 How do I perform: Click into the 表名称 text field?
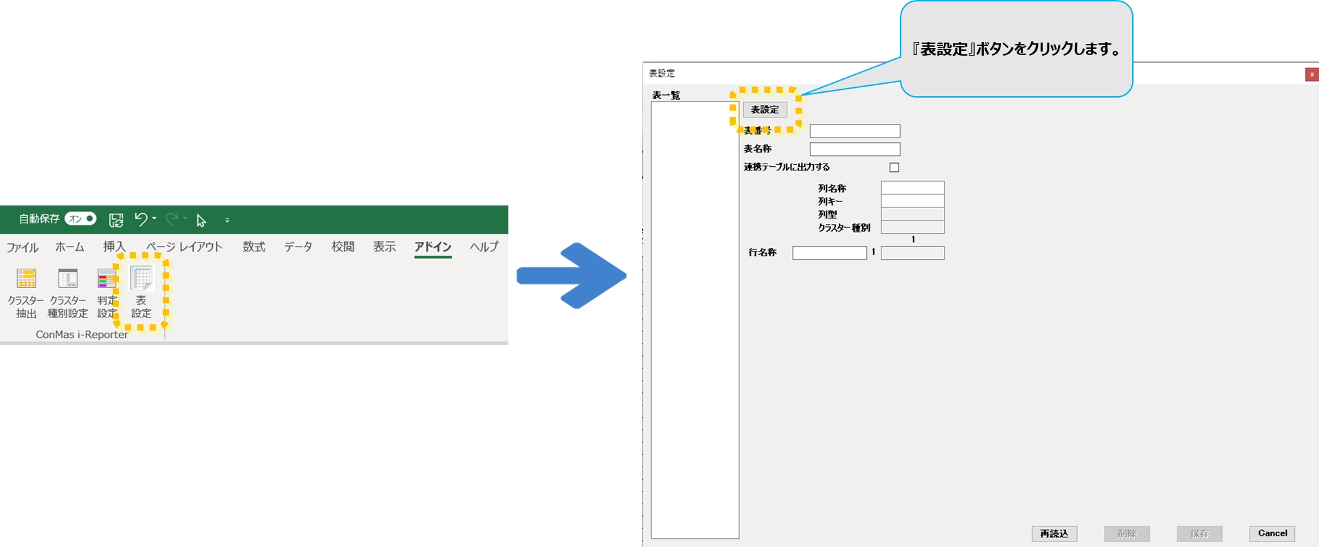pos(855,149)
